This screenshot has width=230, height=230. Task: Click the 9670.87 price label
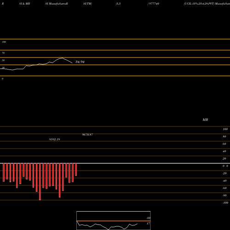87,135
